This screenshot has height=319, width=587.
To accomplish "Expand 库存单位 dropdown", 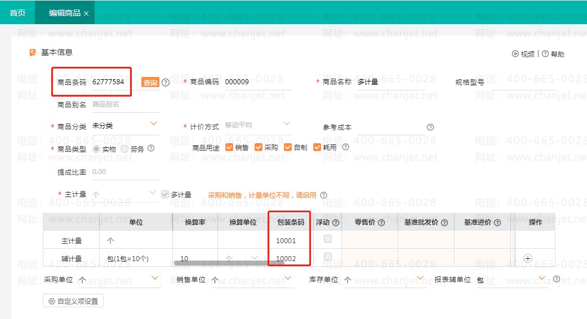I will click(420, 278).
